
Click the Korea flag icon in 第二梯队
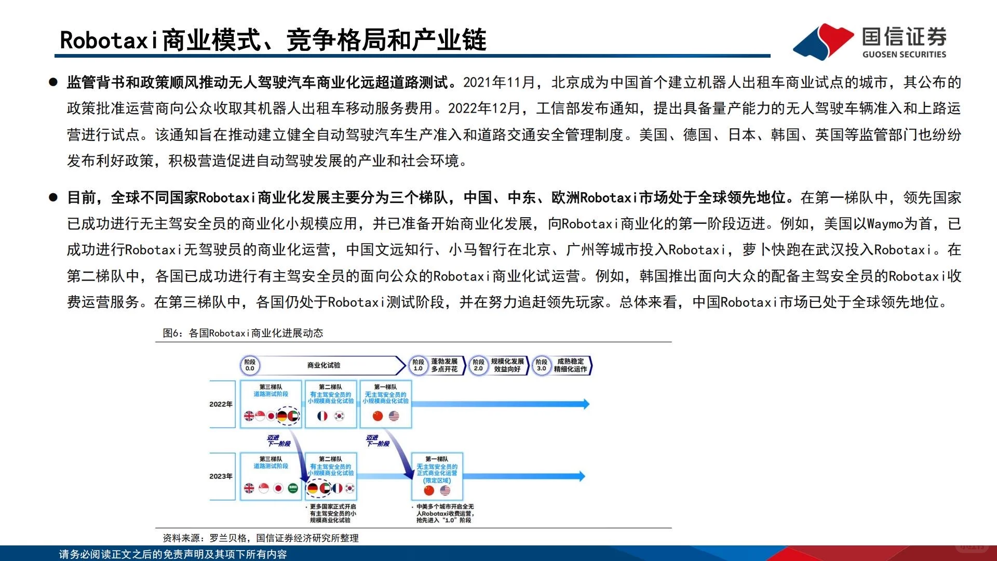(x=340, y=417)
